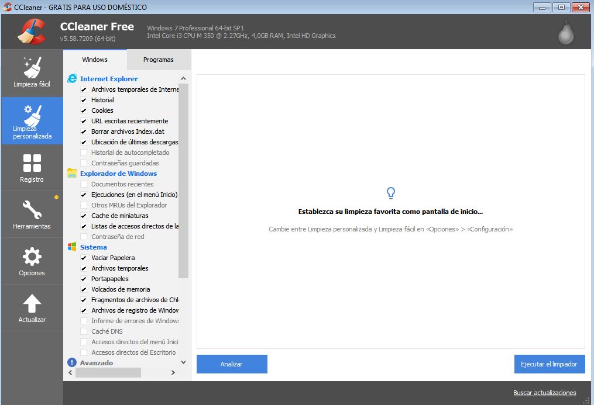Viewport: 594px width, 405px height.
Task: Open Buscar actualizaciones link
Action: pyautogui.click(x=545, y=393)
